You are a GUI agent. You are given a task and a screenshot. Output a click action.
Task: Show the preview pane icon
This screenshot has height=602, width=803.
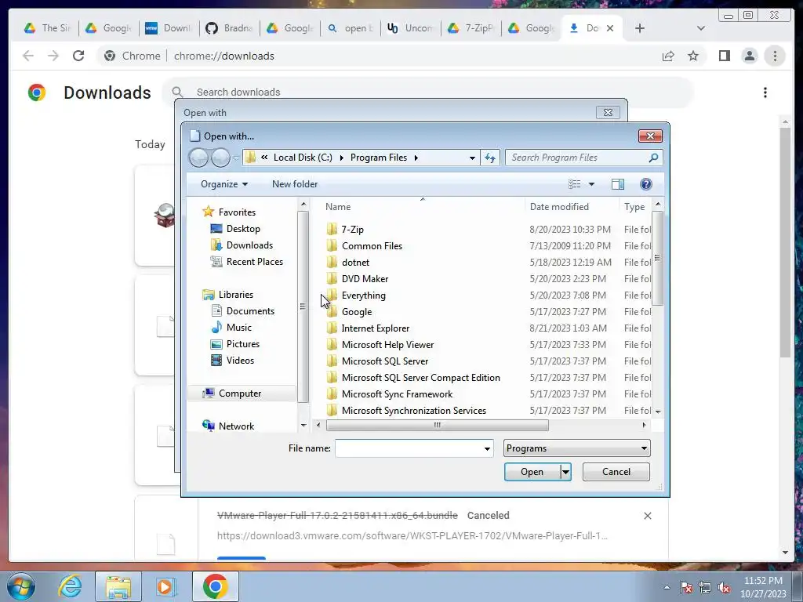618,184
